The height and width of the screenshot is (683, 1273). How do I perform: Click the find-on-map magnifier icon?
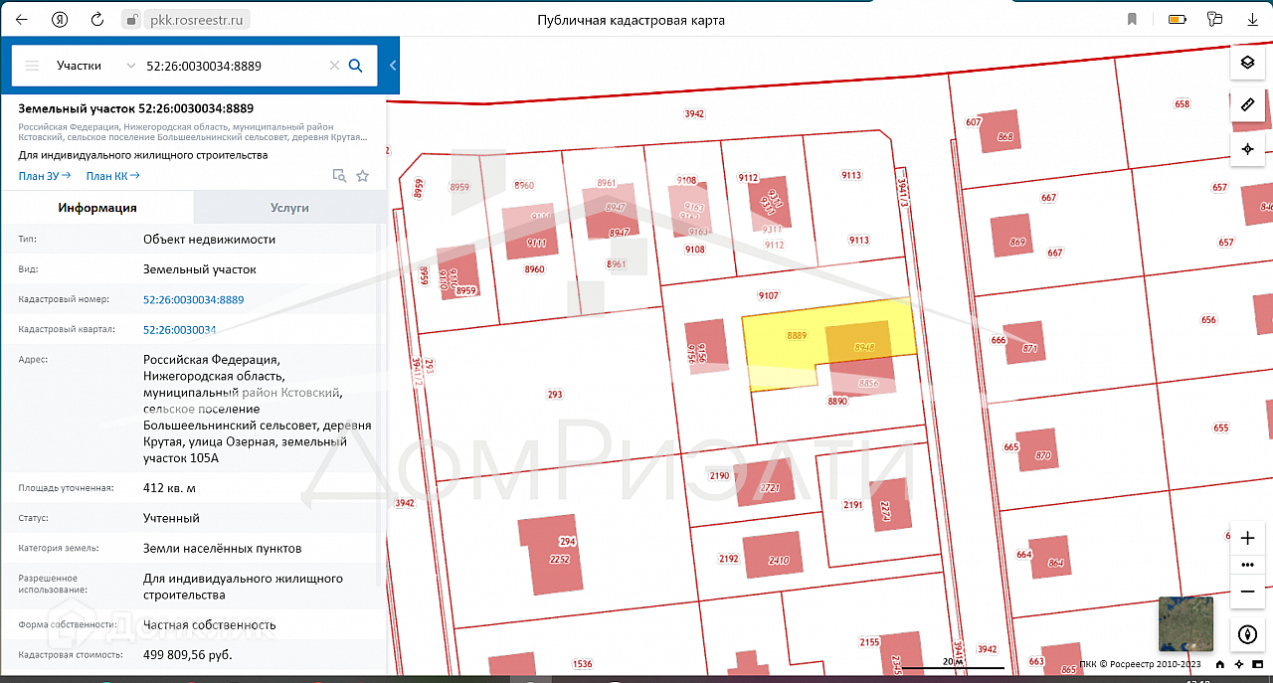(x=339, y=176)
